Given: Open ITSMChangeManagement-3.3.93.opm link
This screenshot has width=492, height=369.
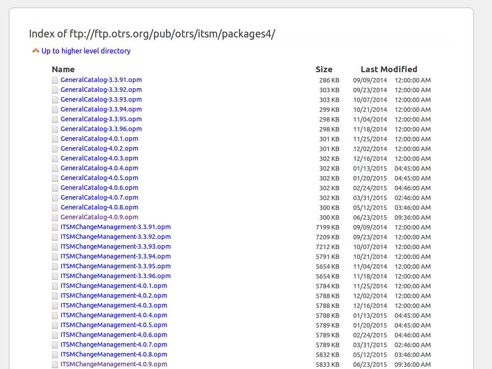Looking at the screenshot, I should [115, 246].
